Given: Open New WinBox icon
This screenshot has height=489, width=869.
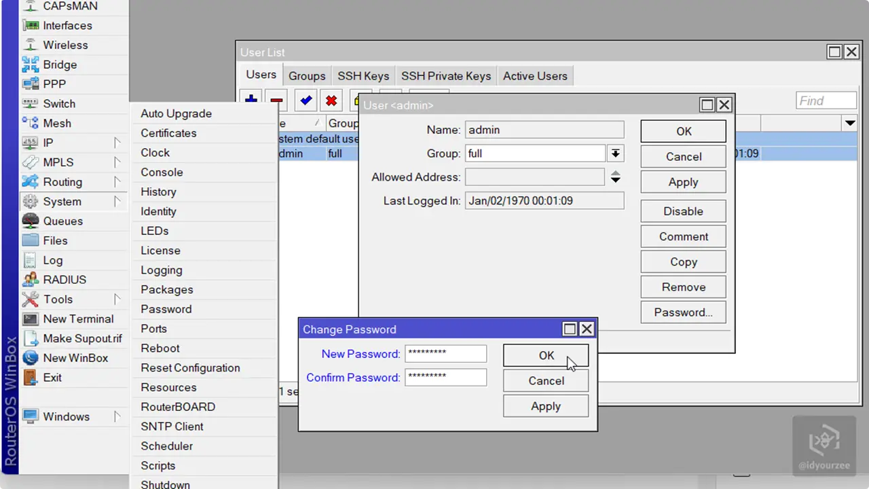Looking at the screenshot, I should [x=31, y=358].
